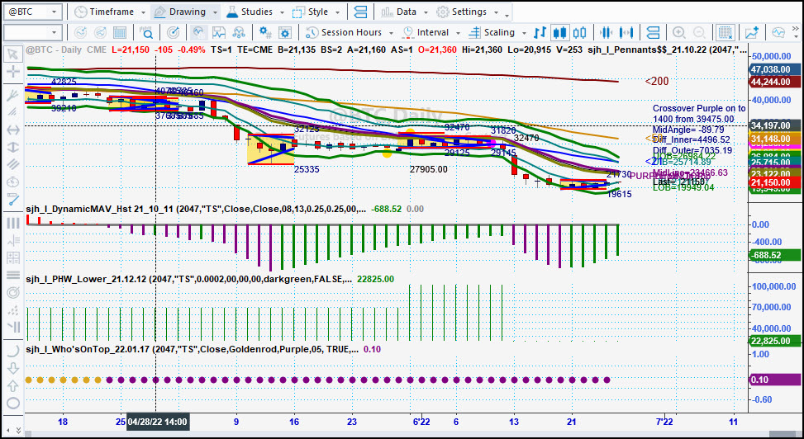The height and width of the screenshot is (439, 804).
Task: Open the Timeframe menu
Action: click(109, 12)
